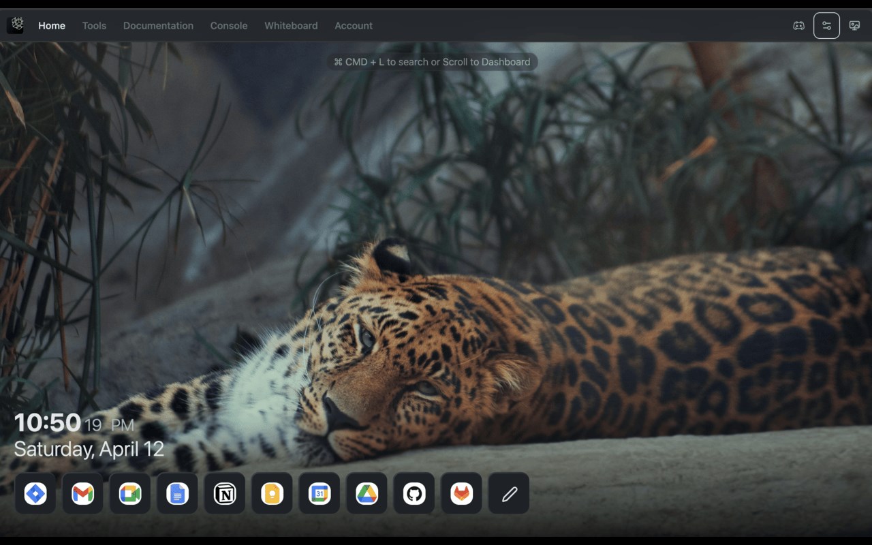Open the Google Docs shortcut
The width and height of the screenshot is (872, 545).
click(x=177, y=493)
